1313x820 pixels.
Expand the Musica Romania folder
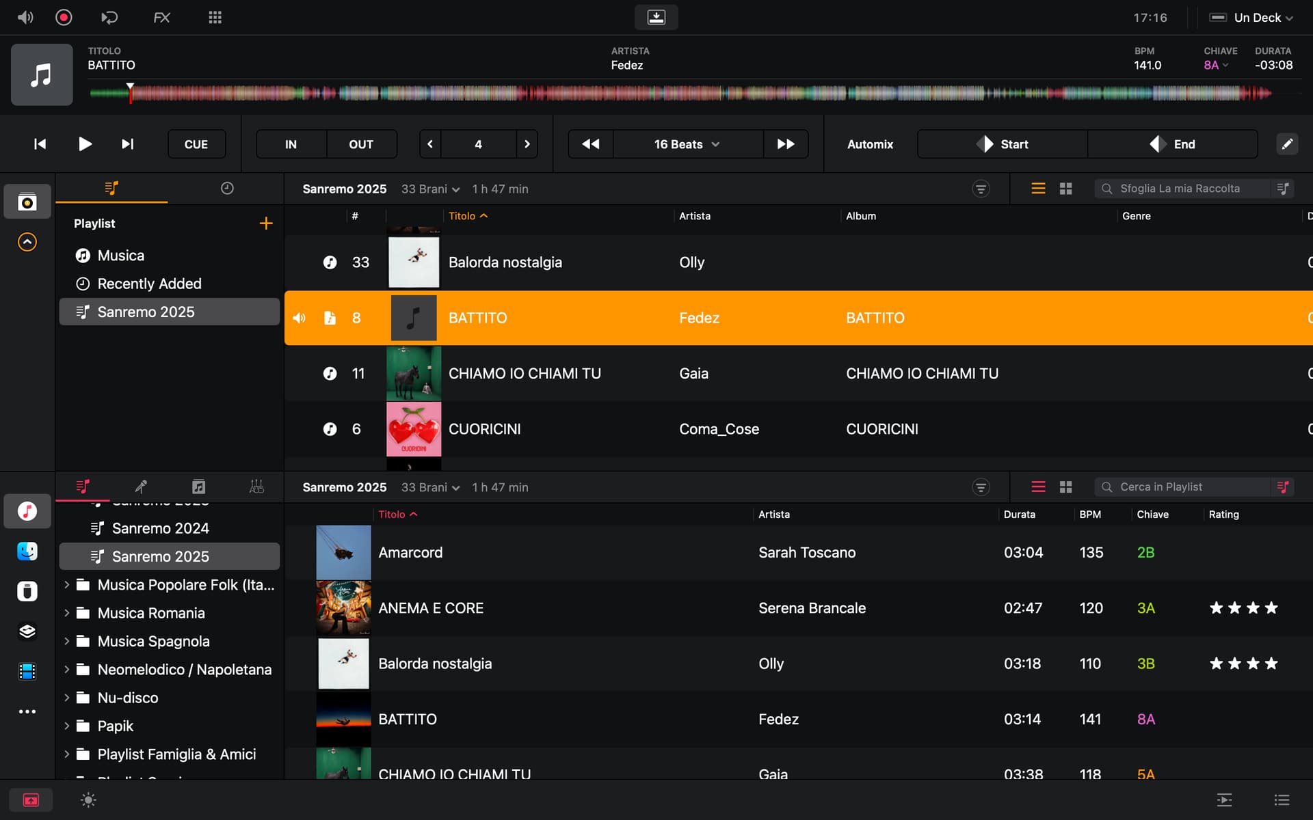[x=67, y=613]
